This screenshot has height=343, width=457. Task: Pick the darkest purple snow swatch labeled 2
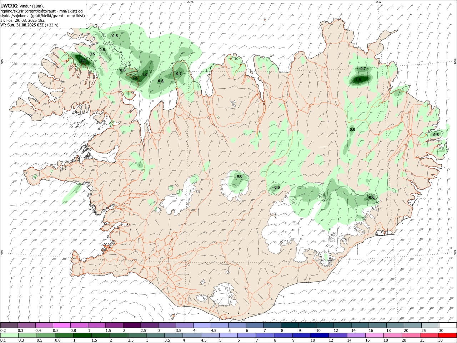132,325
